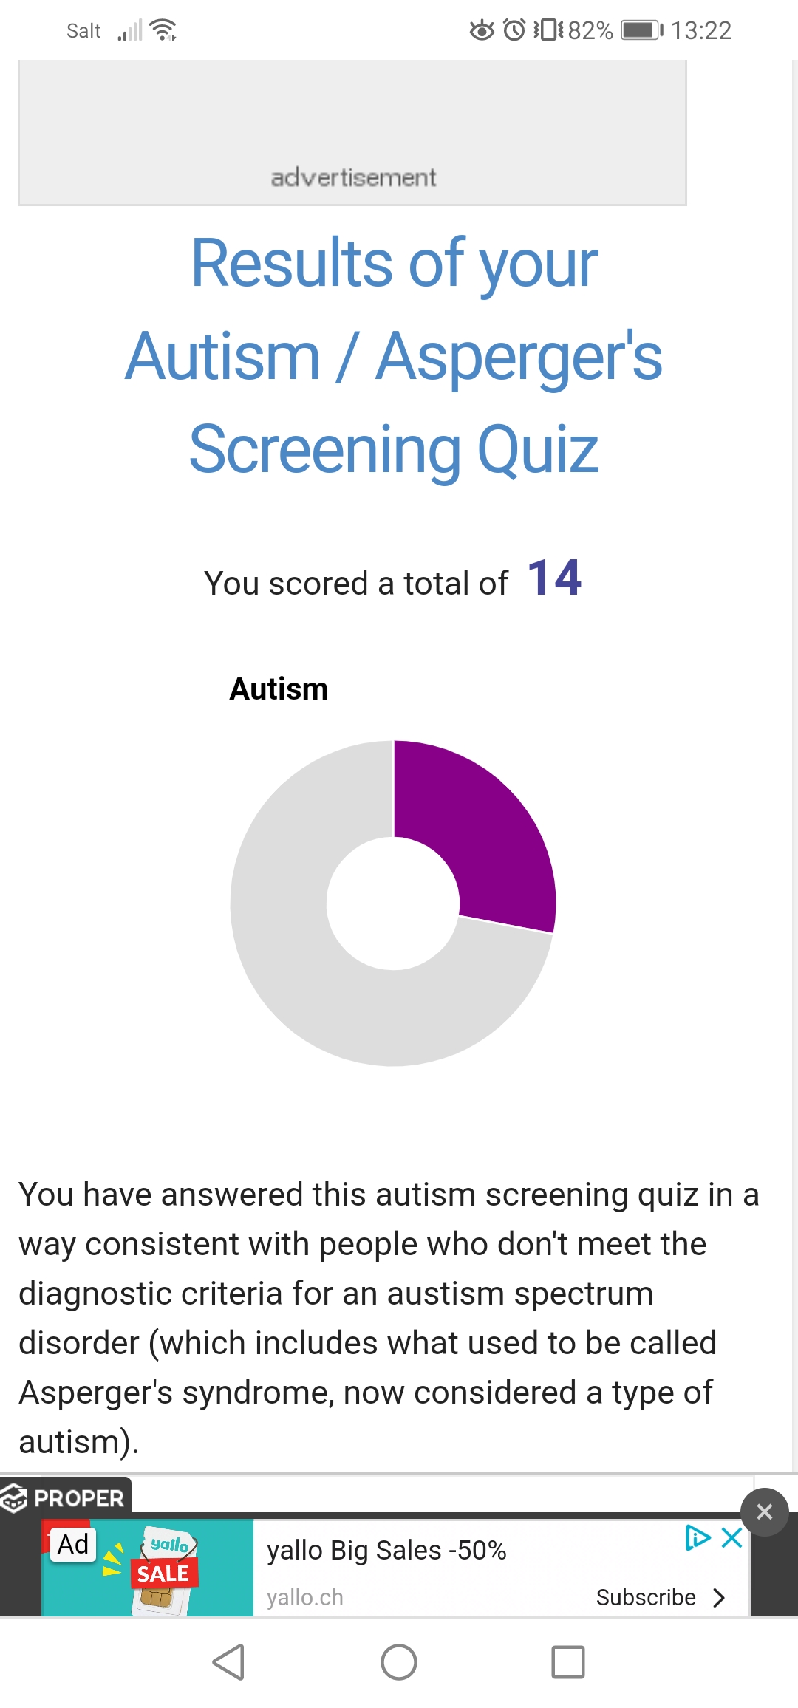
Task: Tap the PROPER logo badge
Action: pos(65,1498)
